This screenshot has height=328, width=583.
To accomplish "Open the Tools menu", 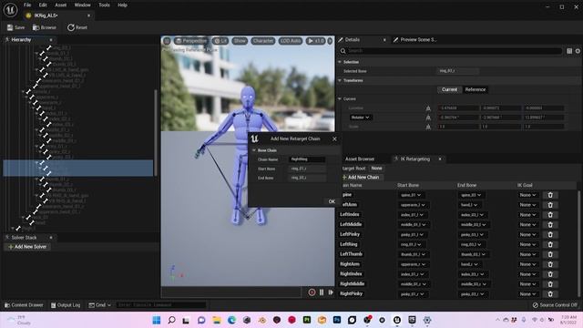I will point(104,5).
